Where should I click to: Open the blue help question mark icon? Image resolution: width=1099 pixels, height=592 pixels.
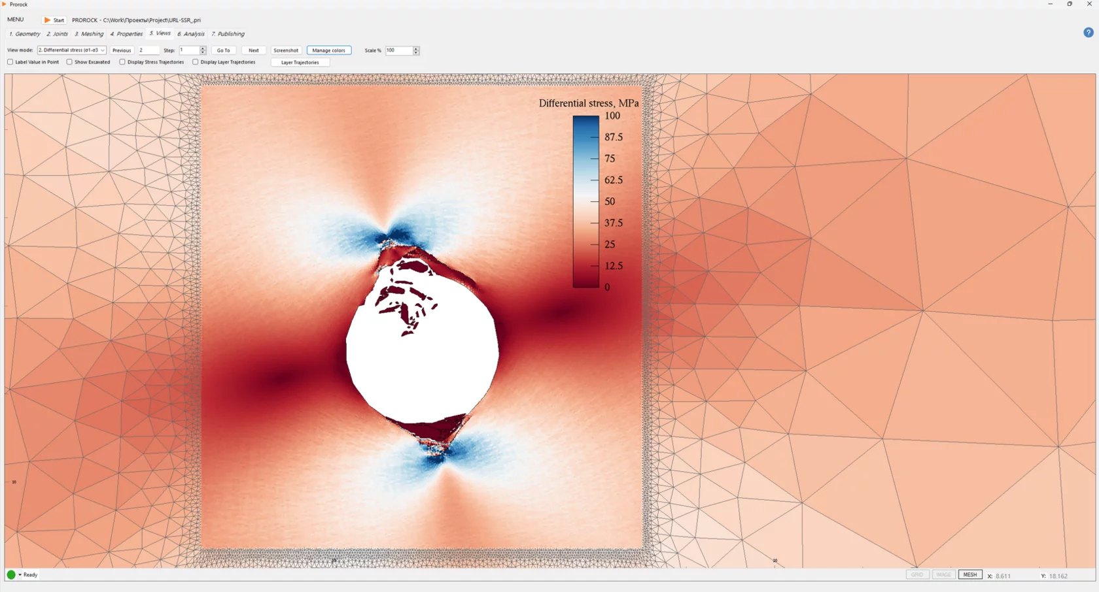pyautogui.click(x=1089, y=33)
